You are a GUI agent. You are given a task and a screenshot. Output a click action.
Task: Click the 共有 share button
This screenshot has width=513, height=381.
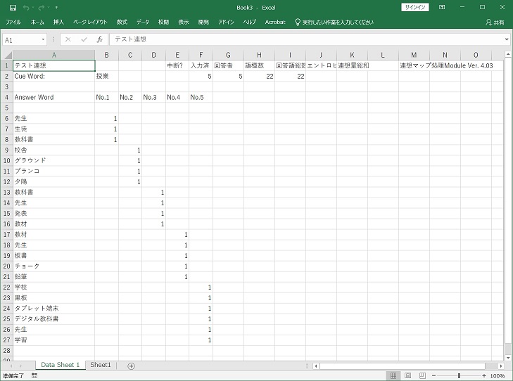point(495,22)
